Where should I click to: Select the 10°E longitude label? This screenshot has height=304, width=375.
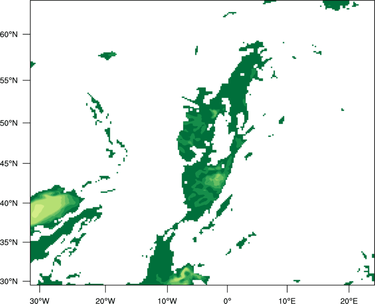coord(287,301)
